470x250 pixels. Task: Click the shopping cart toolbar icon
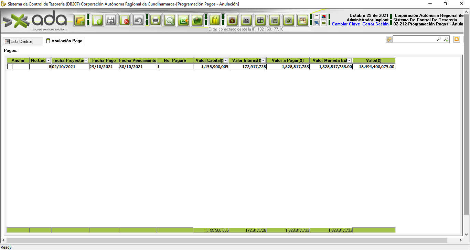[274, 21]
